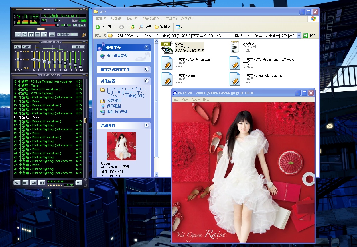The width and height of the screenshot is (357, 247).
Task: Click the 移至 Go button
Action: [x=310, y=36]
